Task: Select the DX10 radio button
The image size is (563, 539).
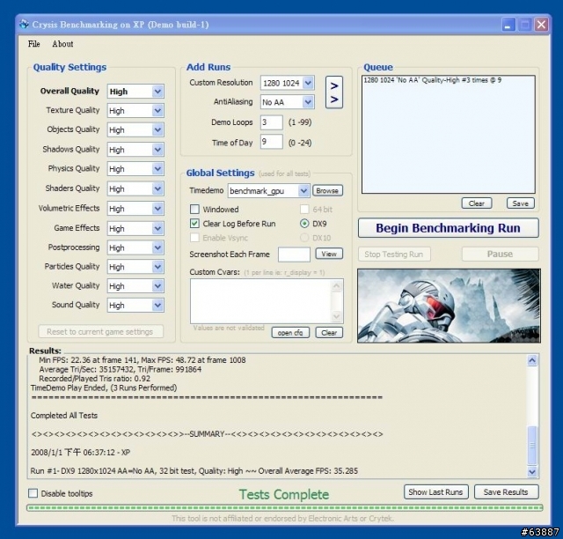Action: [x=304, y=238]
